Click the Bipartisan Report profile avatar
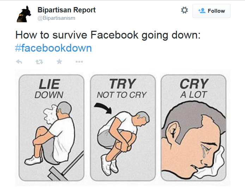245x187 pixels. click(x=25, y=14)
